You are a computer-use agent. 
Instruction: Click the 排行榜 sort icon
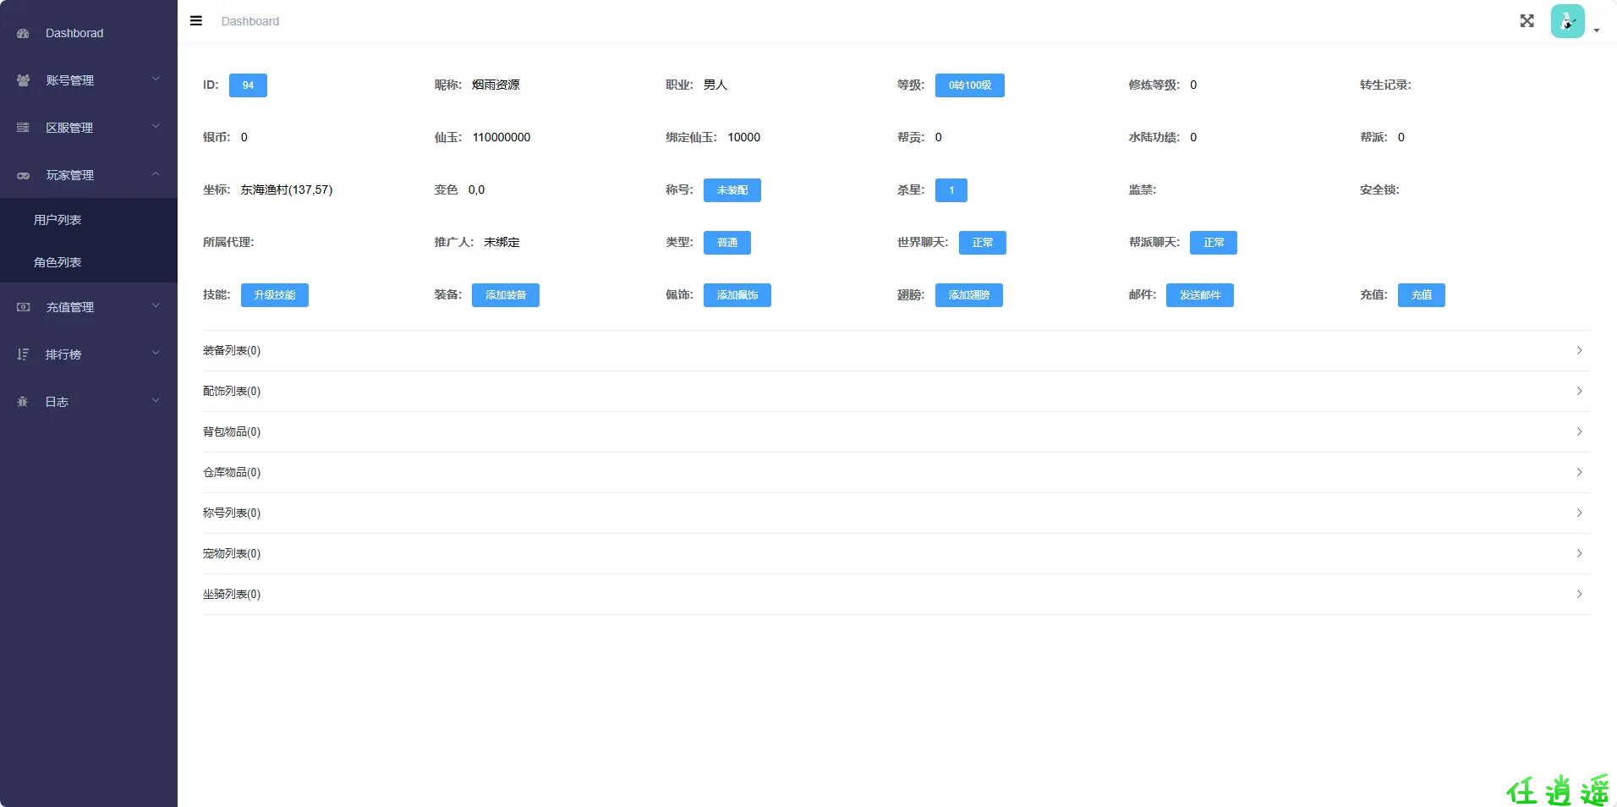tap(23, 354)
